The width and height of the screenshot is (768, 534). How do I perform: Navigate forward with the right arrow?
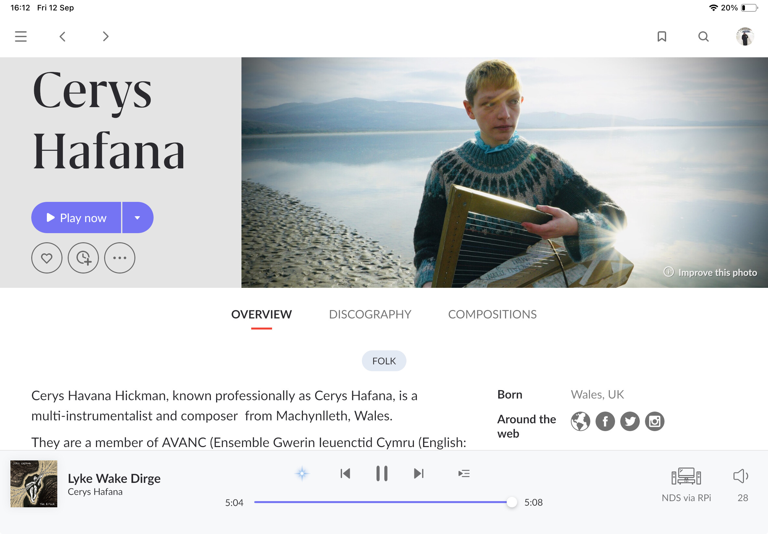tap(106, 36)
